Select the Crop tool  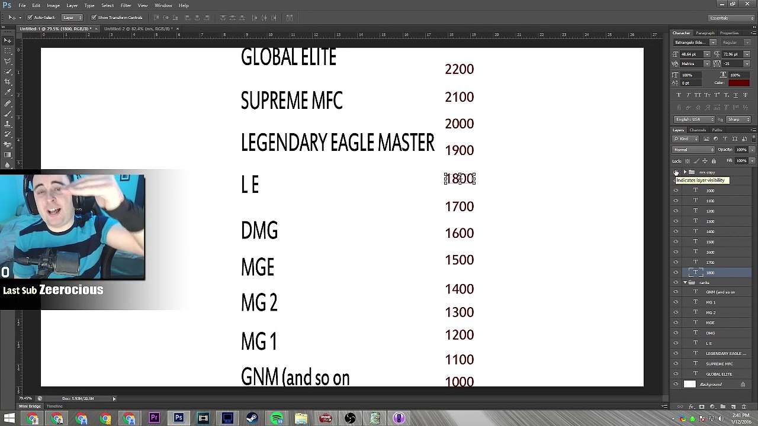[x=8, y=82]
